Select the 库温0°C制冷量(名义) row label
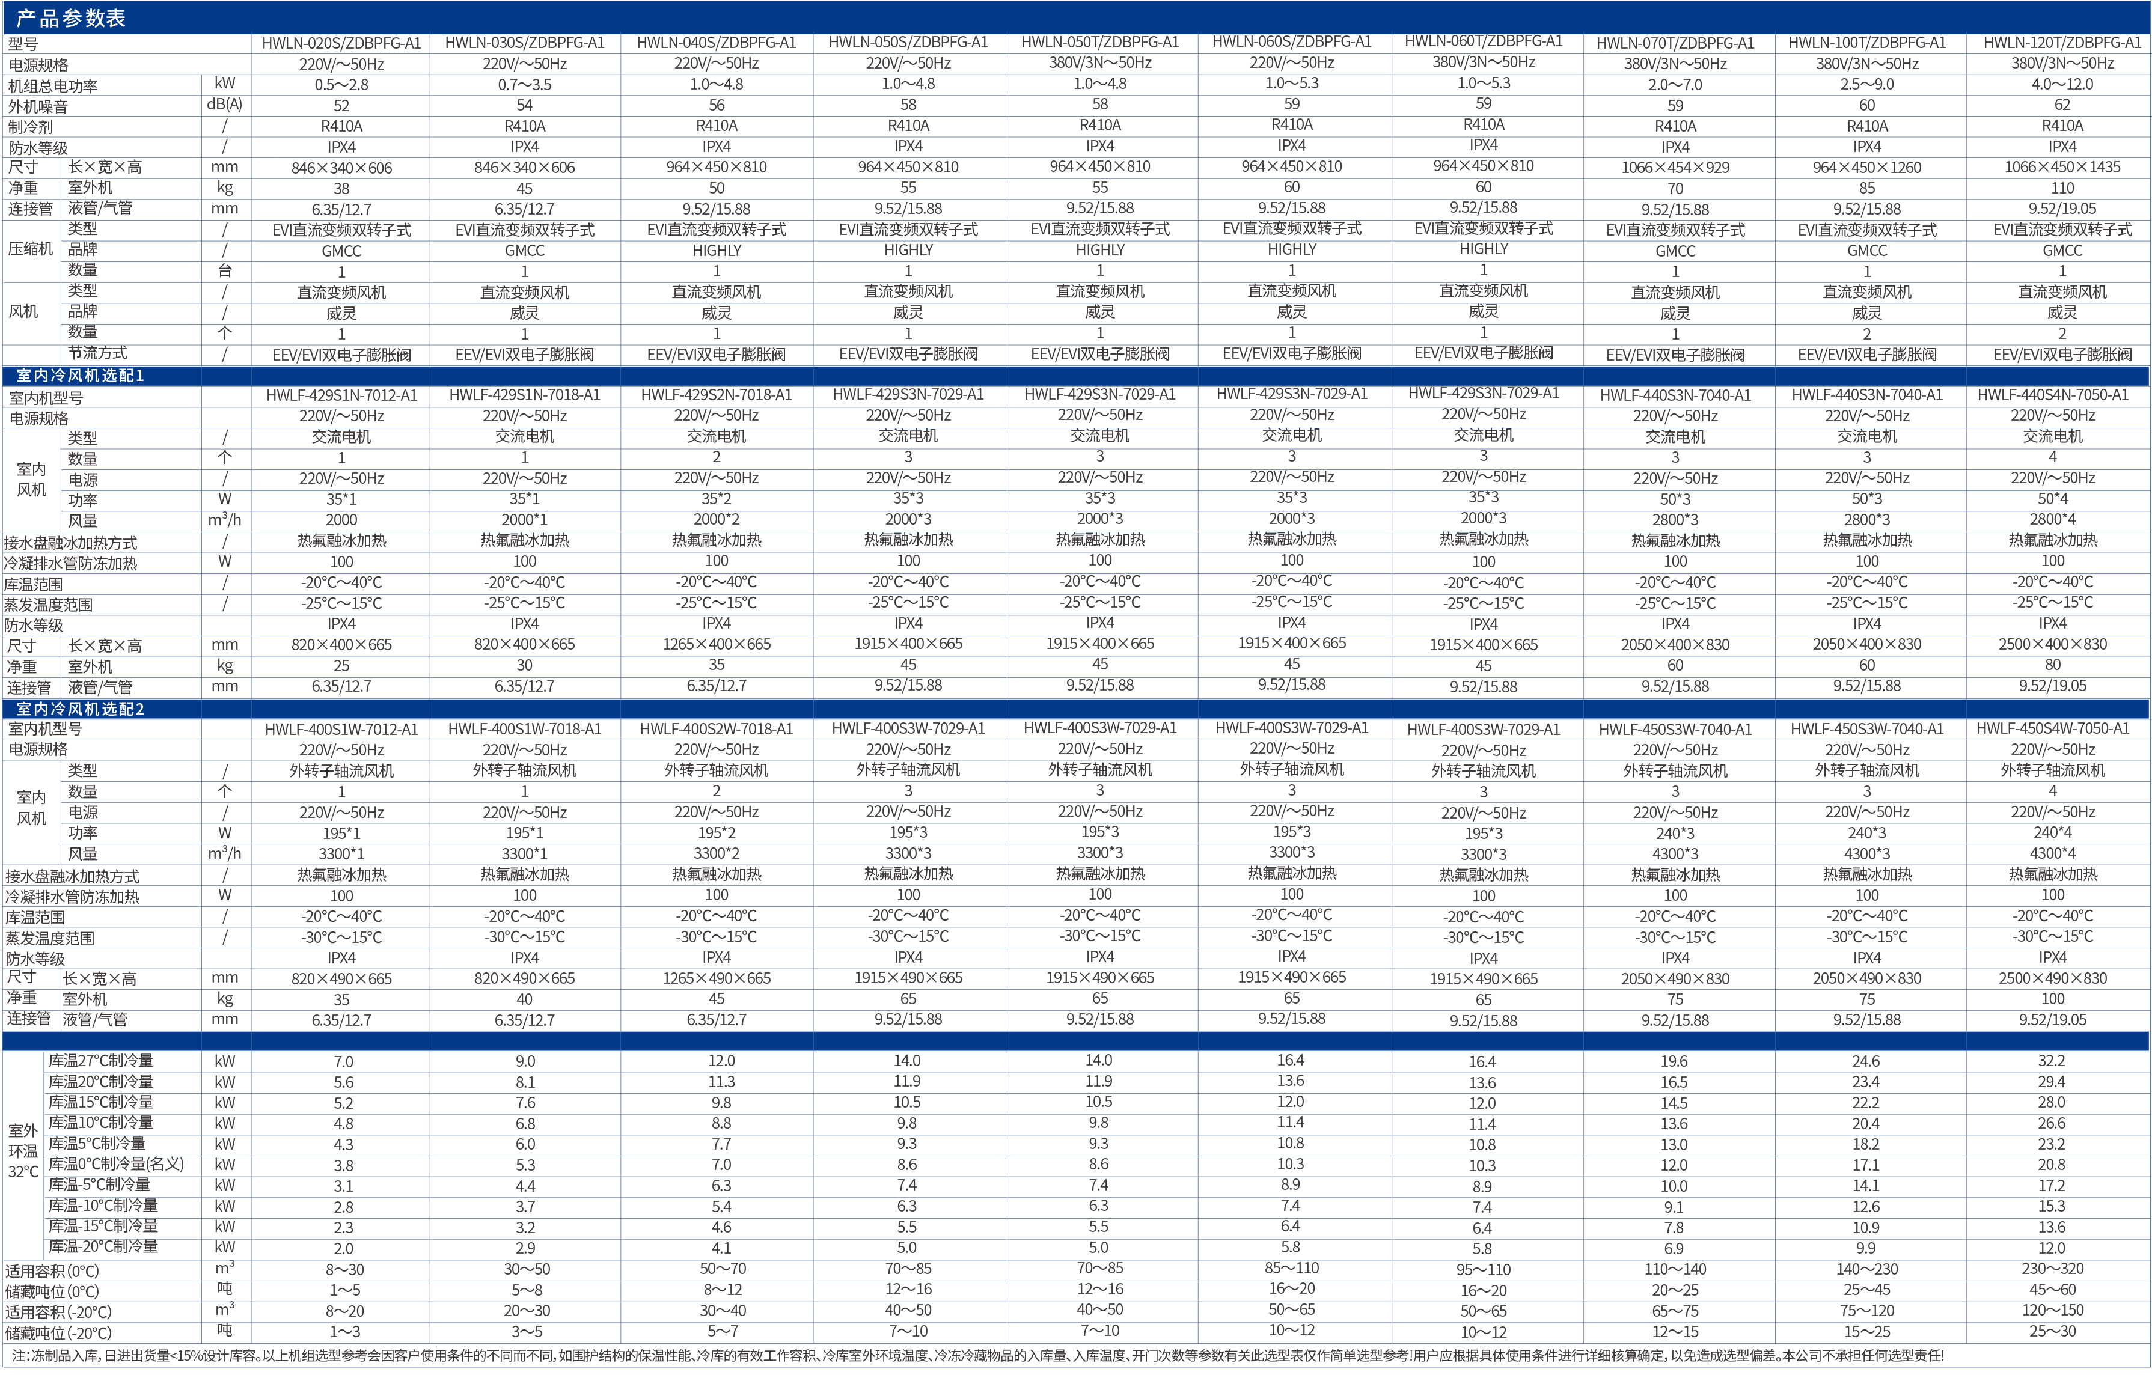Screen dimensions: 2152x1375 click(116, 1164)
